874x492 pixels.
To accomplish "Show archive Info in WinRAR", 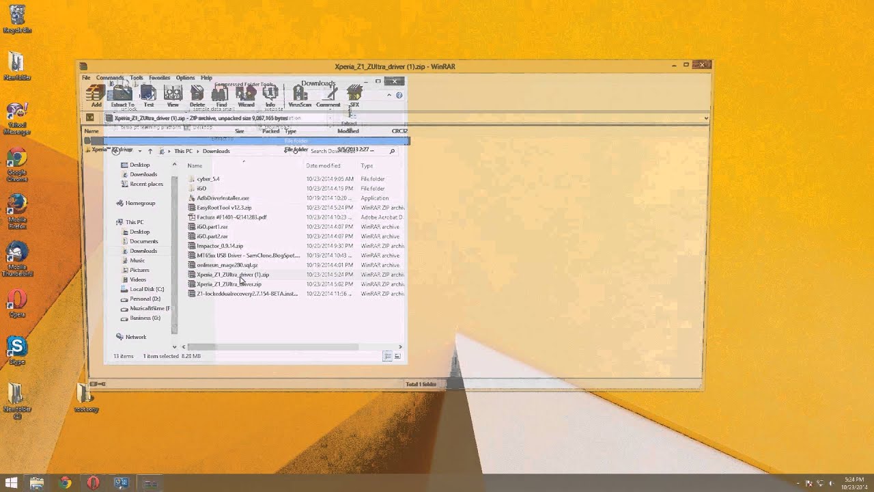I will tap(270, 96).
